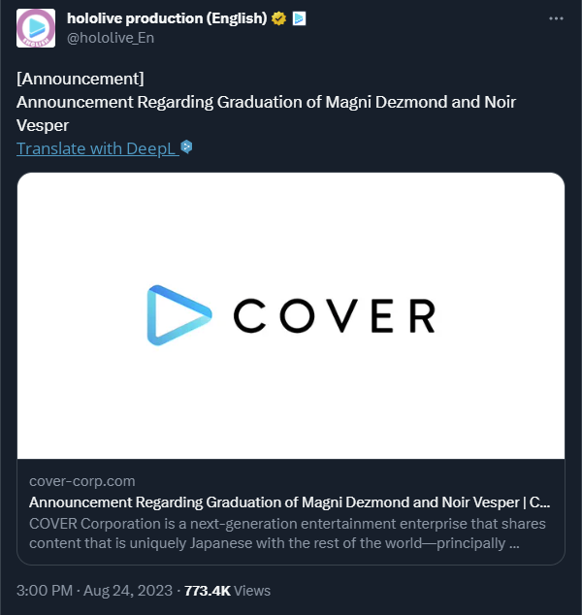
Task: Click the COVER Corporation card description text
Action: 287,534
